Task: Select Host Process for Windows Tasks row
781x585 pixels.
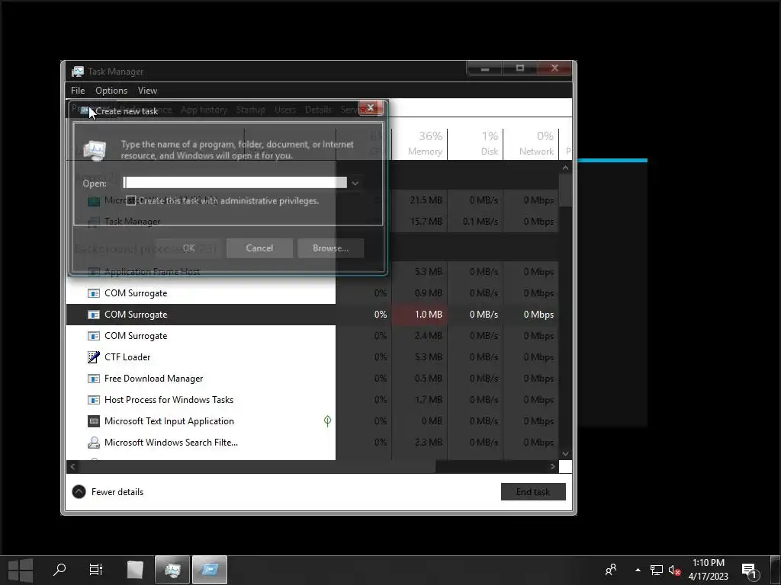Action: [312, 400]
